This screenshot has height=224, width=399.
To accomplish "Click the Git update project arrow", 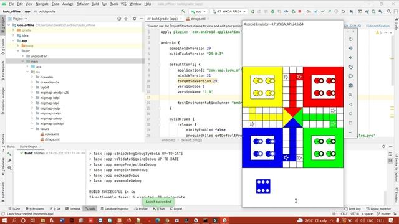I will (x=316, y=11).
